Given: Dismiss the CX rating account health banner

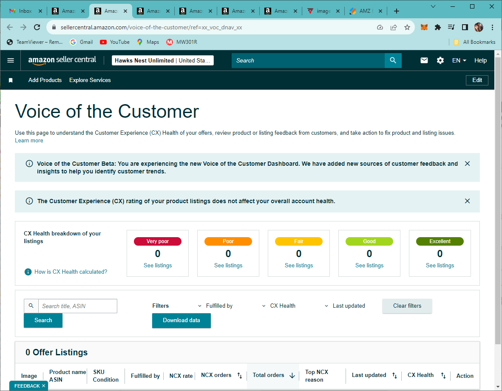Looking at the screenshot, I should pyautogui.click(x=467, y=201).
